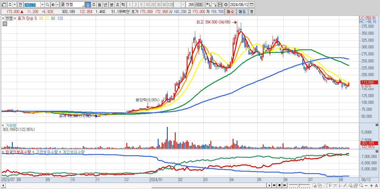380x189 pixels.
Task: Click the magnifier zoom icon in bottom toolbar
Action: pyautogui.click(x=361, y=185)
